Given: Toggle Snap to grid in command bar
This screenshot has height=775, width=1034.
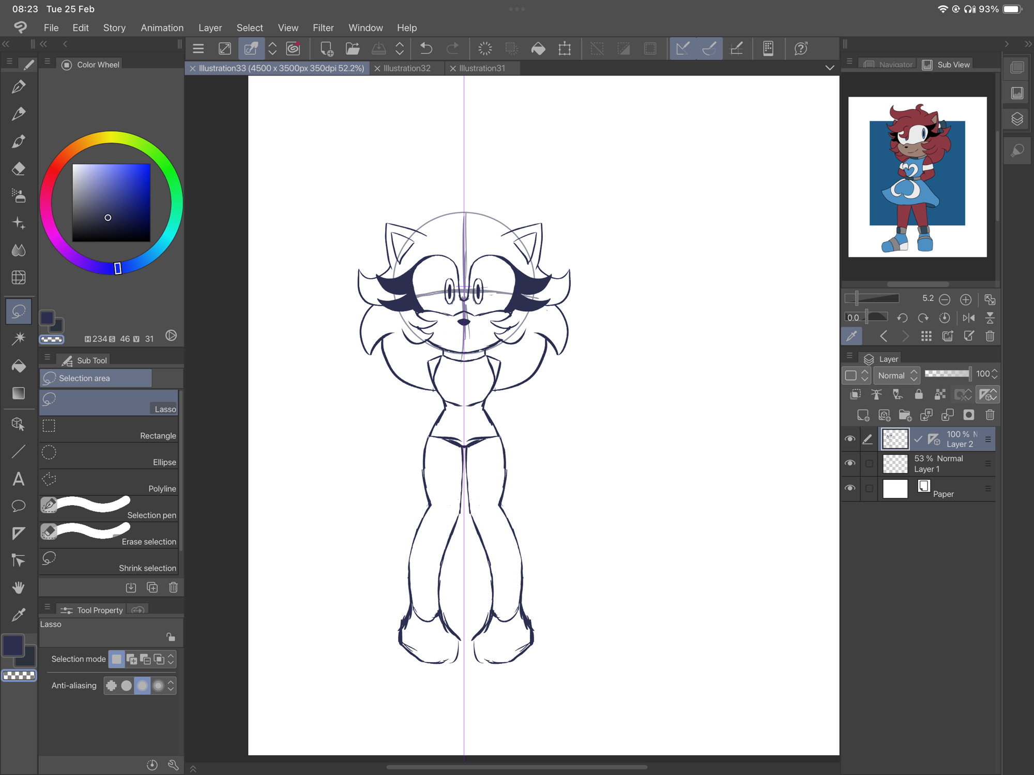Looking at the screenshot, I should [736, 49].
